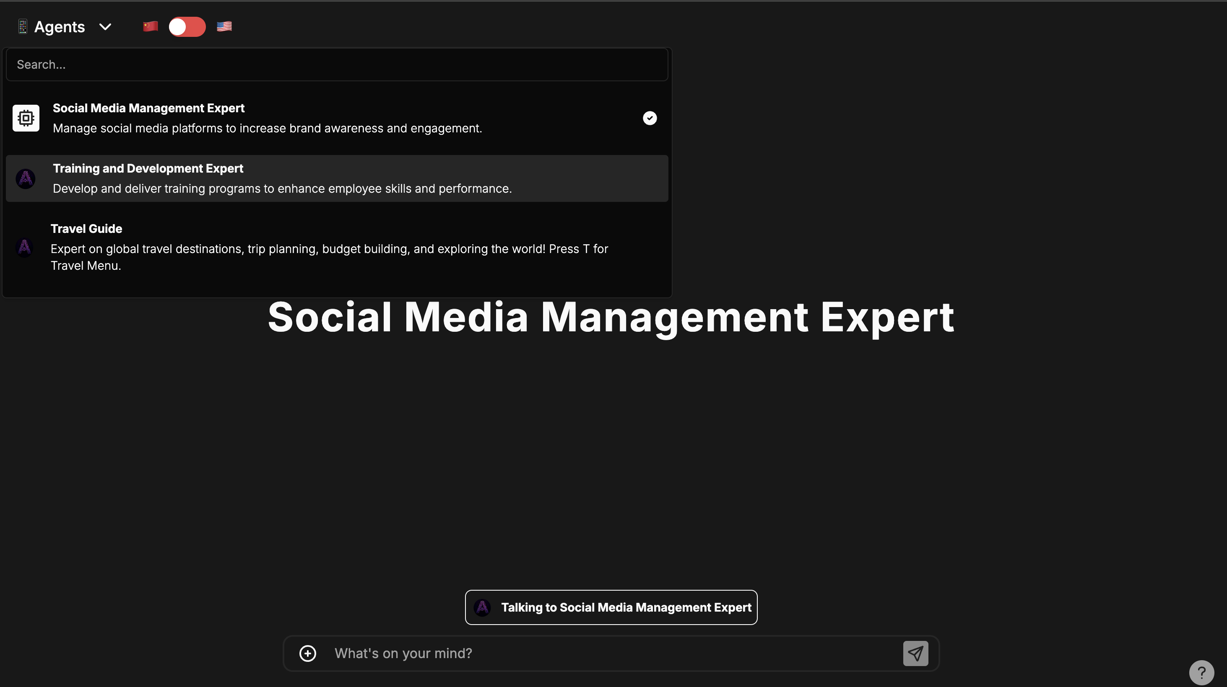Collapse the Agents dropdown chevron
Viewport: 1227px width, 687px height.
coord(105,27)
